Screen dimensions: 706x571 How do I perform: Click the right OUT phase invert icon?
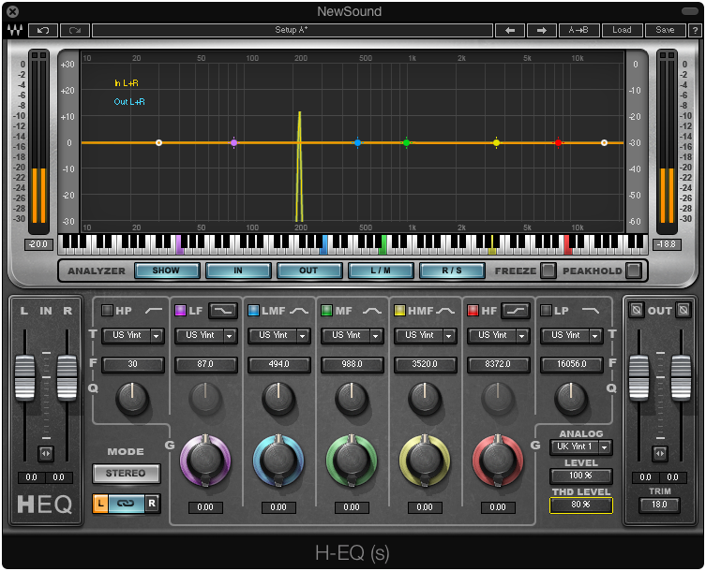pos(683,310)
